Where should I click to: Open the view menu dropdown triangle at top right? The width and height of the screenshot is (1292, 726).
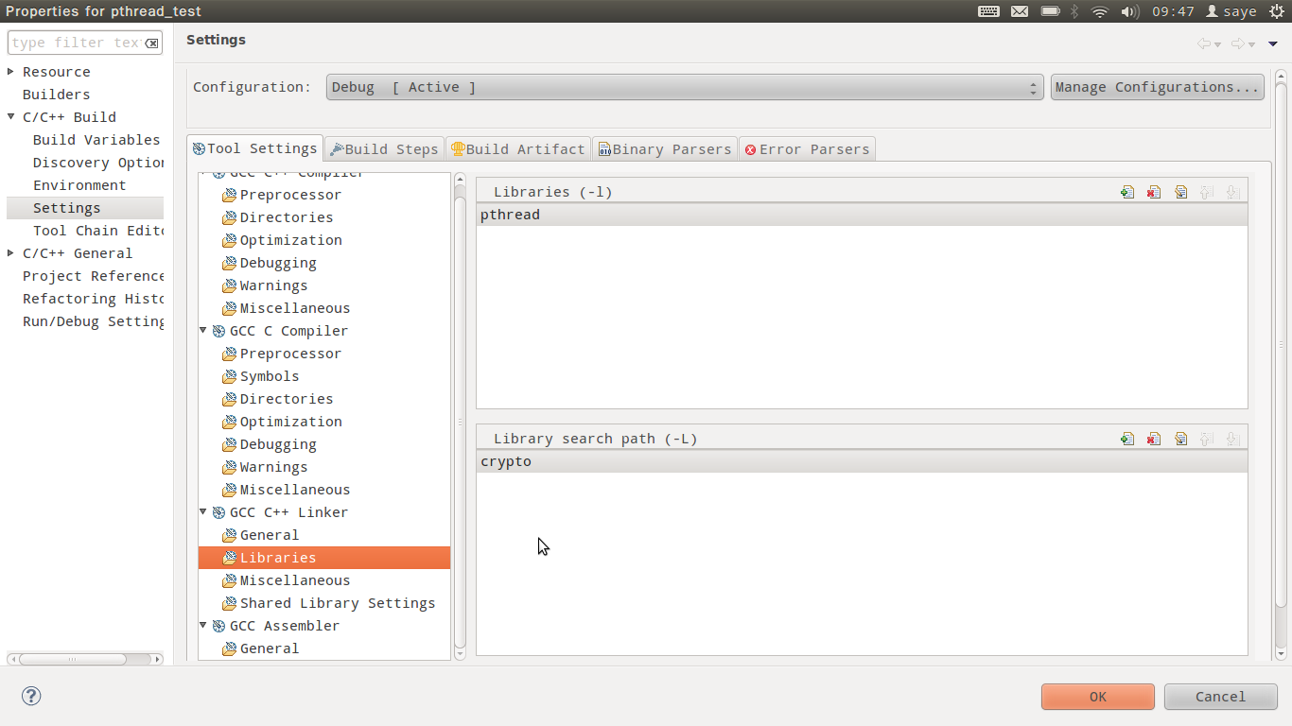click(x=1273, y=43)
